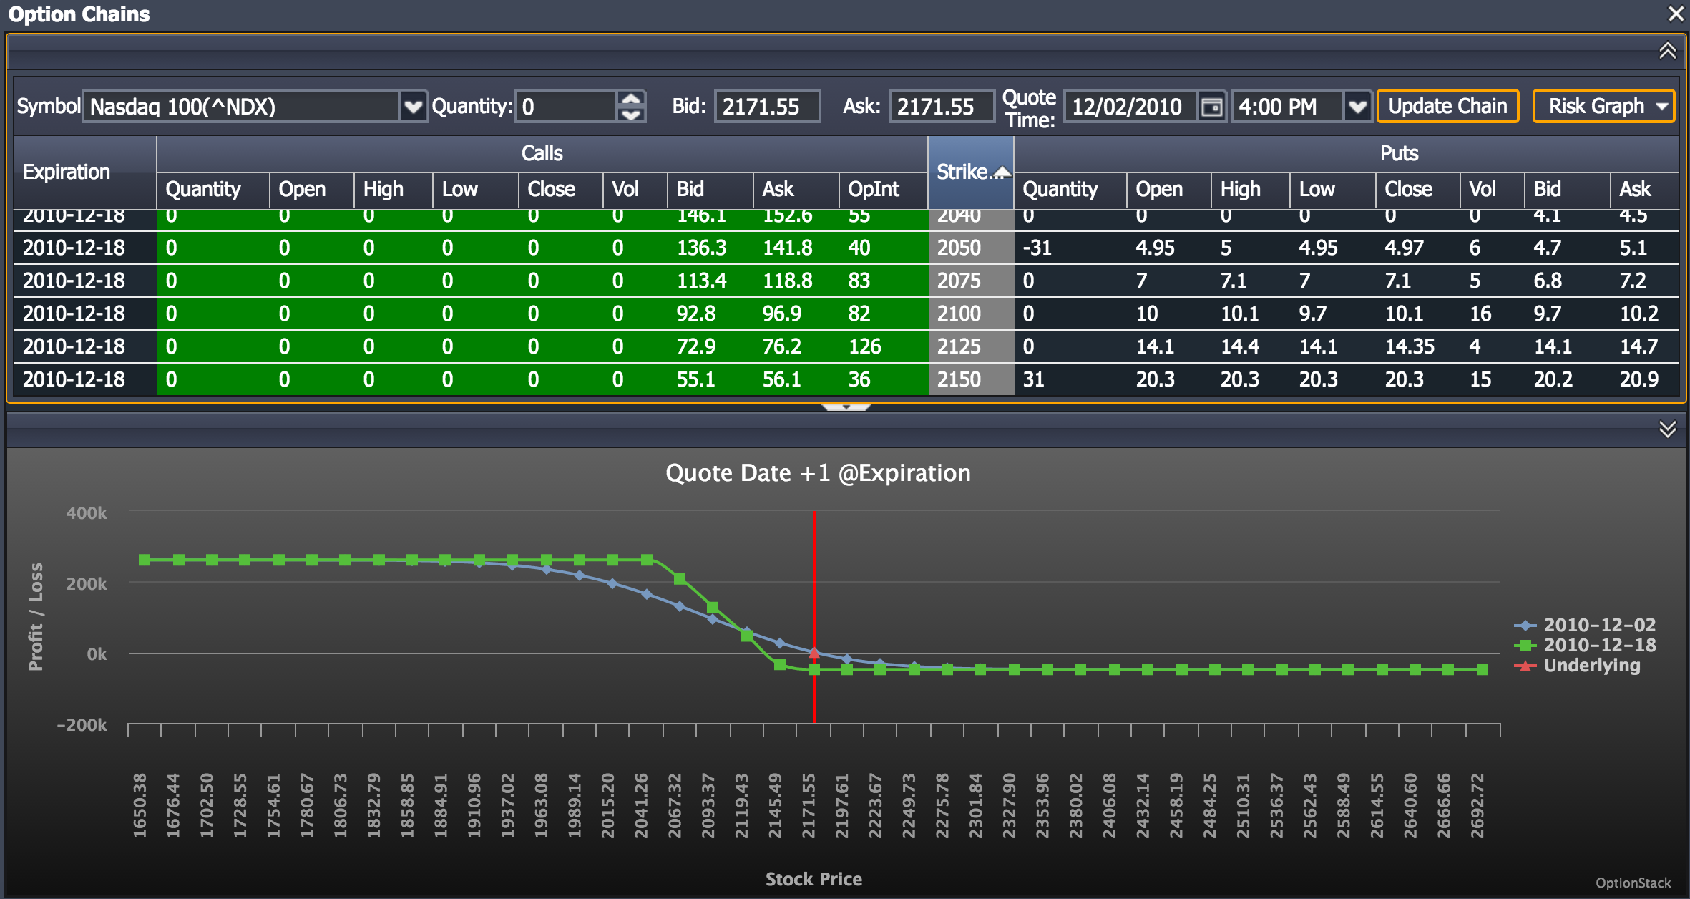Sort by Puts Low column header
Screen dimensions: 1690x899
[1333, 190]
